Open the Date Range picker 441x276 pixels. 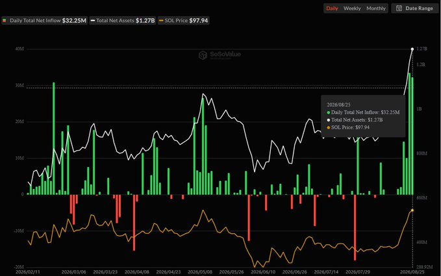point(415,8)
